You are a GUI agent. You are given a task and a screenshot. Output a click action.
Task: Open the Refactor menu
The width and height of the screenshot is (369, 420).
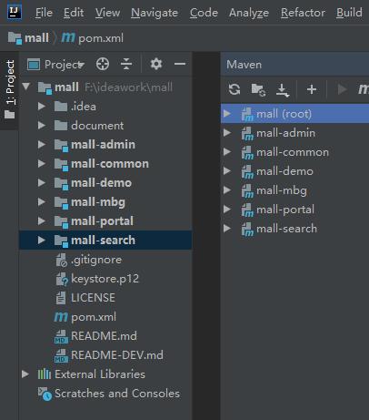pyautogui.click(x=303, y=13)
